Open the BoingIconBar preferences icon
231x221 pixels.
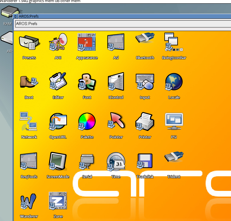174,42
